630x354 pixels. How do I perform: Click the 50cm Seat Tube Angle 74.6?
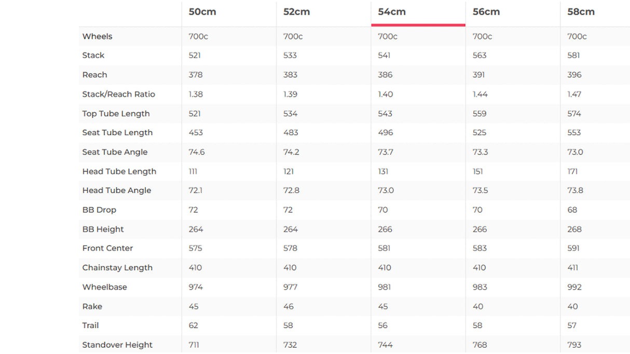(197, 152)
